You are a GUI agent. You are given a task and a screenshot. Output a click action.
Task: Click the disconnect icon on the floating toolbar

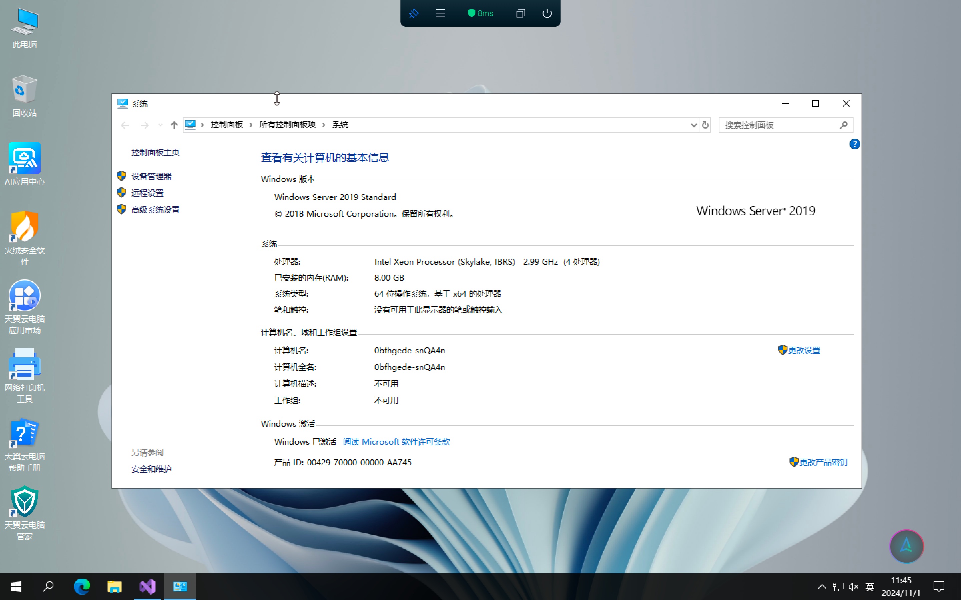[414, 13]
